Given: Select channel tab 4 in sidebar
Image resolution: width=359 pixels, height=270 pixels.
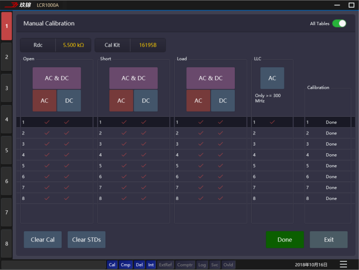Looking at the screenshot, I should pyautogui.click(x=7, y=119).
